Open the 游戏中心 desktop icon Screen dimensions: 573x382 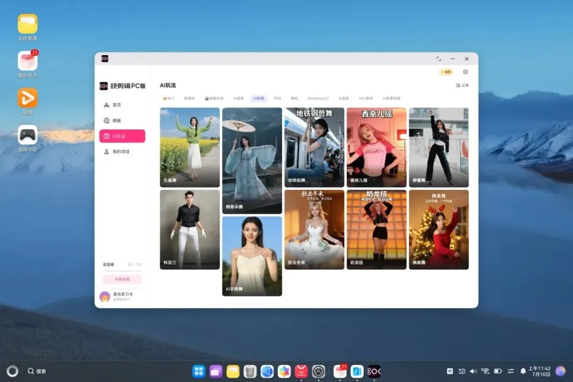click(x=28, y=138)
